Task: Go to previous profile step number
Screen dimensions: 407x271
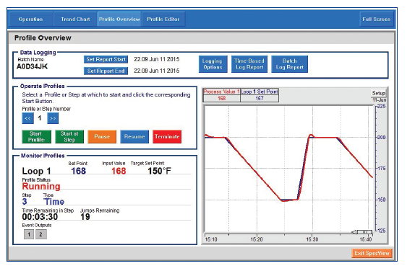Action: [x=27, y=118]
